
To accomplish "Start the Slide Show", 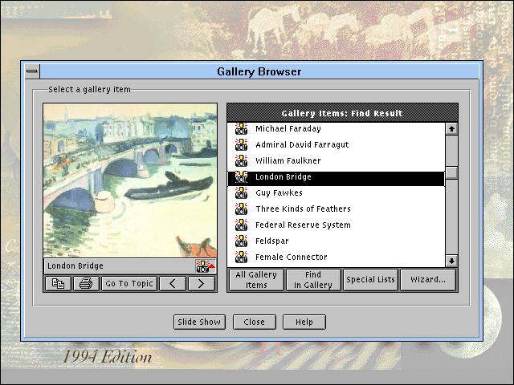I will (199, 322).
